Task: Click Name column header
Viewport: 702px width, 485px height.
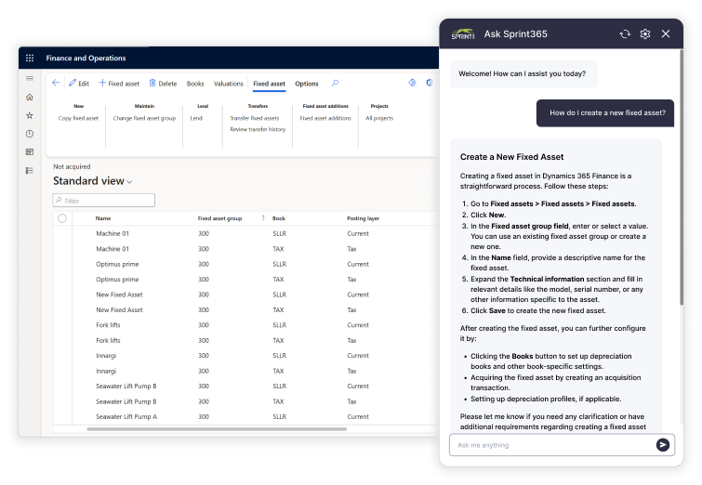Action: [x=103, y=218]
